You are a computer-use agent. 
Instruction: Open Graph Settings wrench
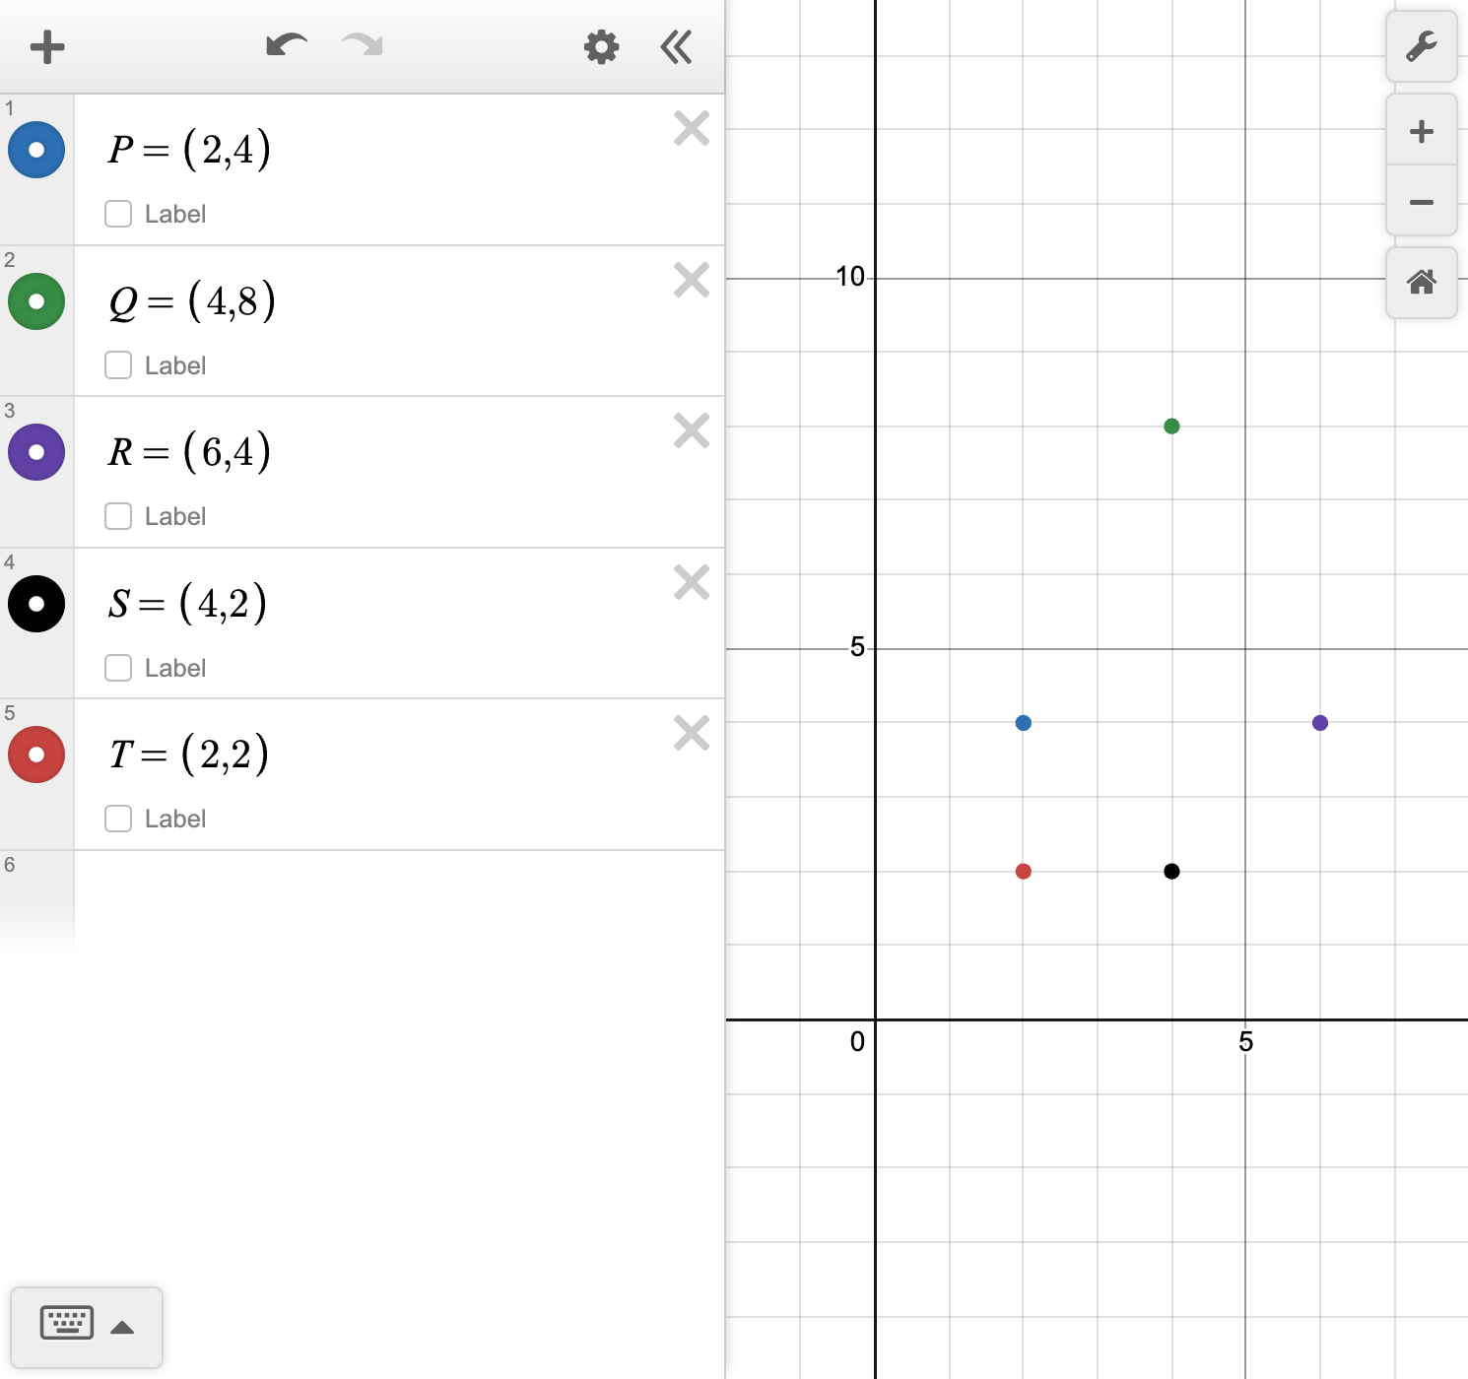coord(1421,46)
